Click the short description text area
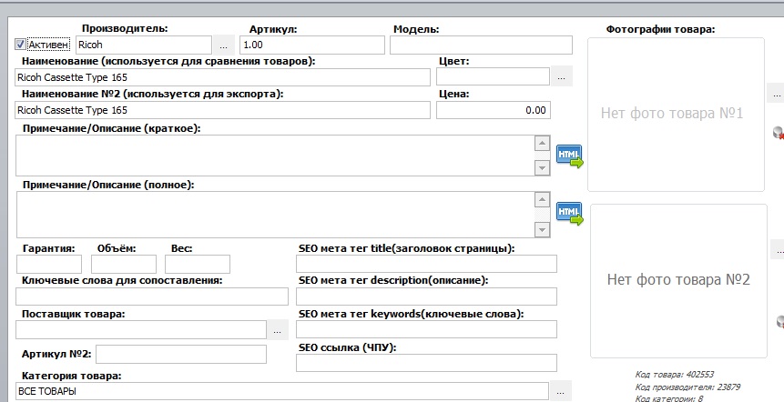The image size is (784, 402). coord(276,156)
